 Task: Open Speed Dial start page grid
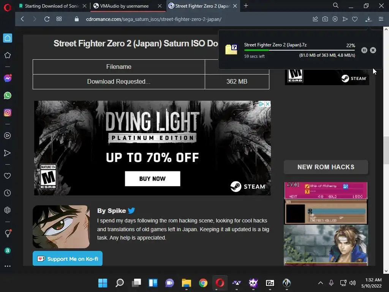(59, 19)
